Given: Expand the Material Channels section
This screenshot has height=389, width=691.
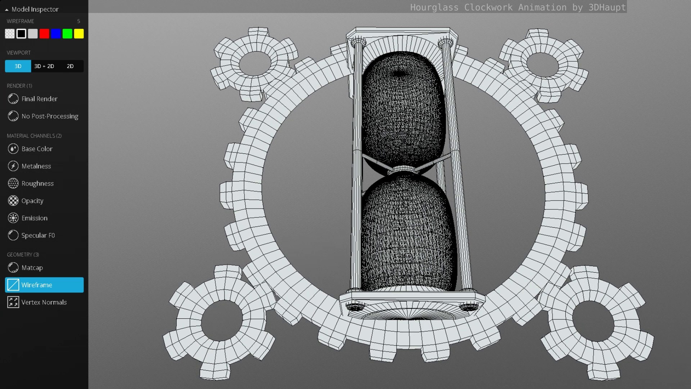Looking at the screenshot, I should tap(34, 136).
